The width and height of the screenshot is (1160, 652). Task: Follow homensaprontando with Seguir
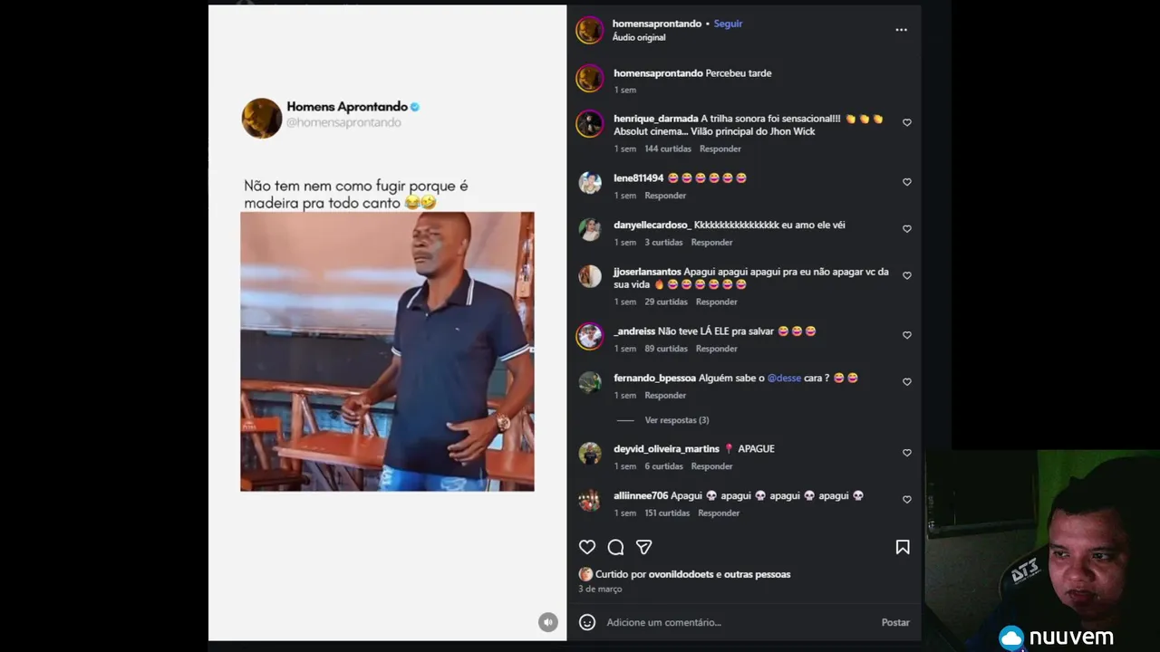pos(728,24)
